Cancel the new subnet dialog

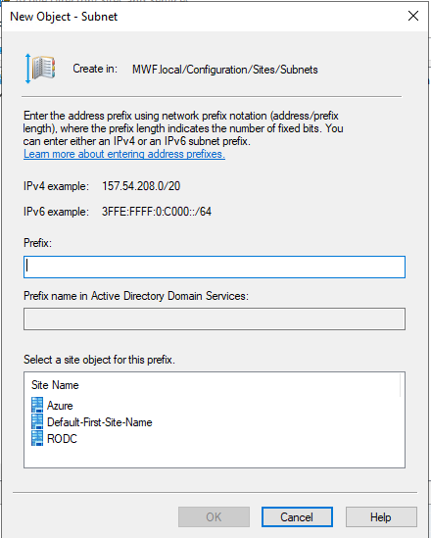pyautogui.click(x=297, y=516)
